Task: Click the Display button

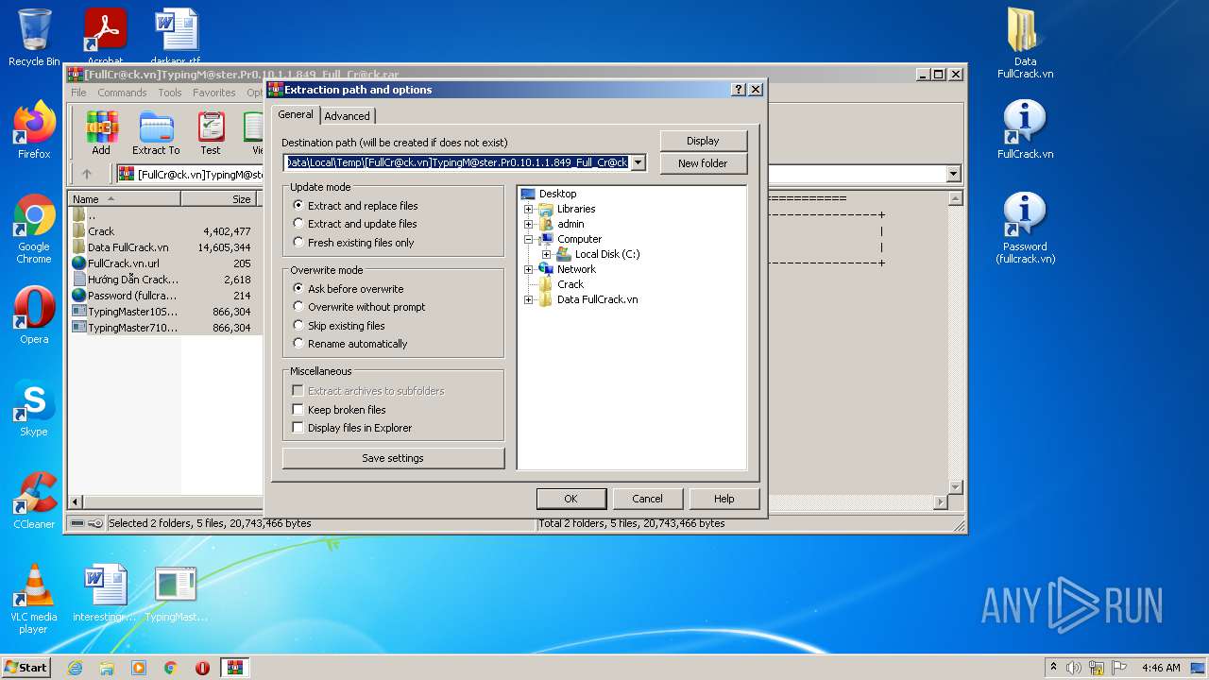Action: pos(703,141)
